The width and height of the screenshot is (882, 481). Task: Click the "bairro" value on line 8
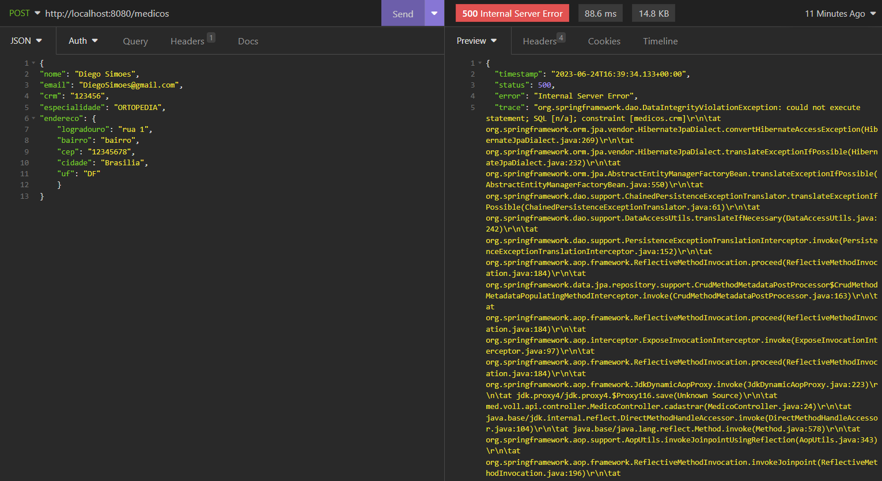click(118, 141)
